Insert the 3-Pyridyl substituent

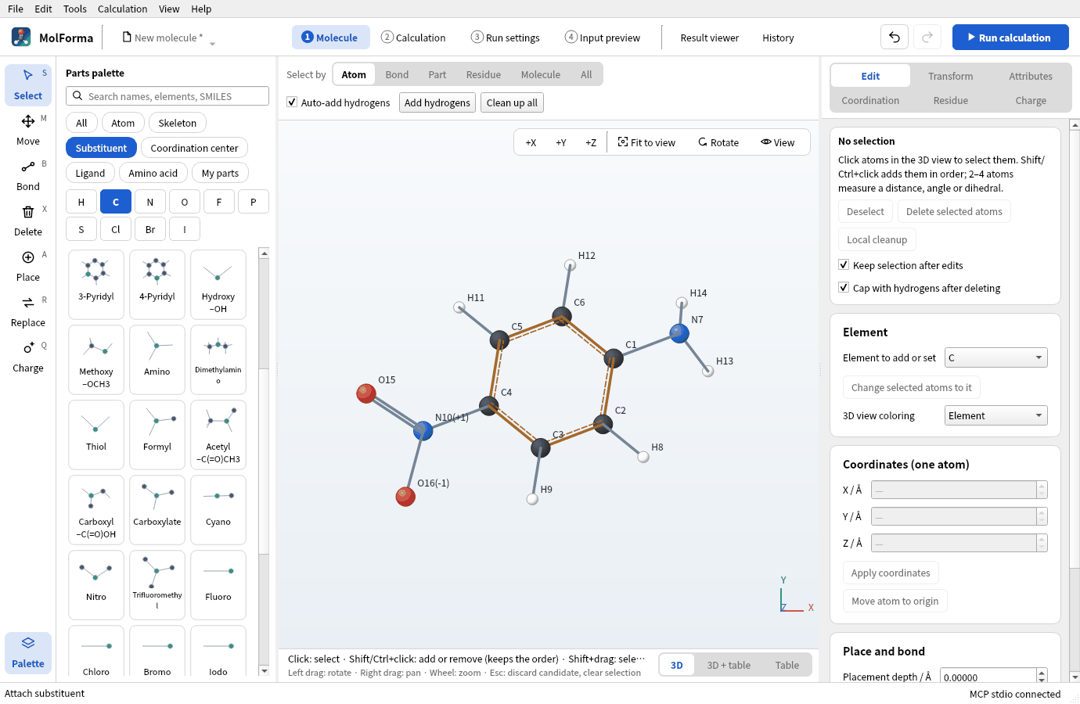pos(96,285)
